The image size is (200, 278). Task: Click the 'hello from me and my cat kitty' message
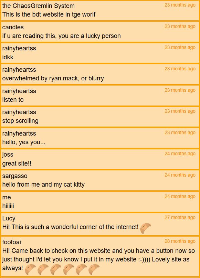click(x=43, y=185)
